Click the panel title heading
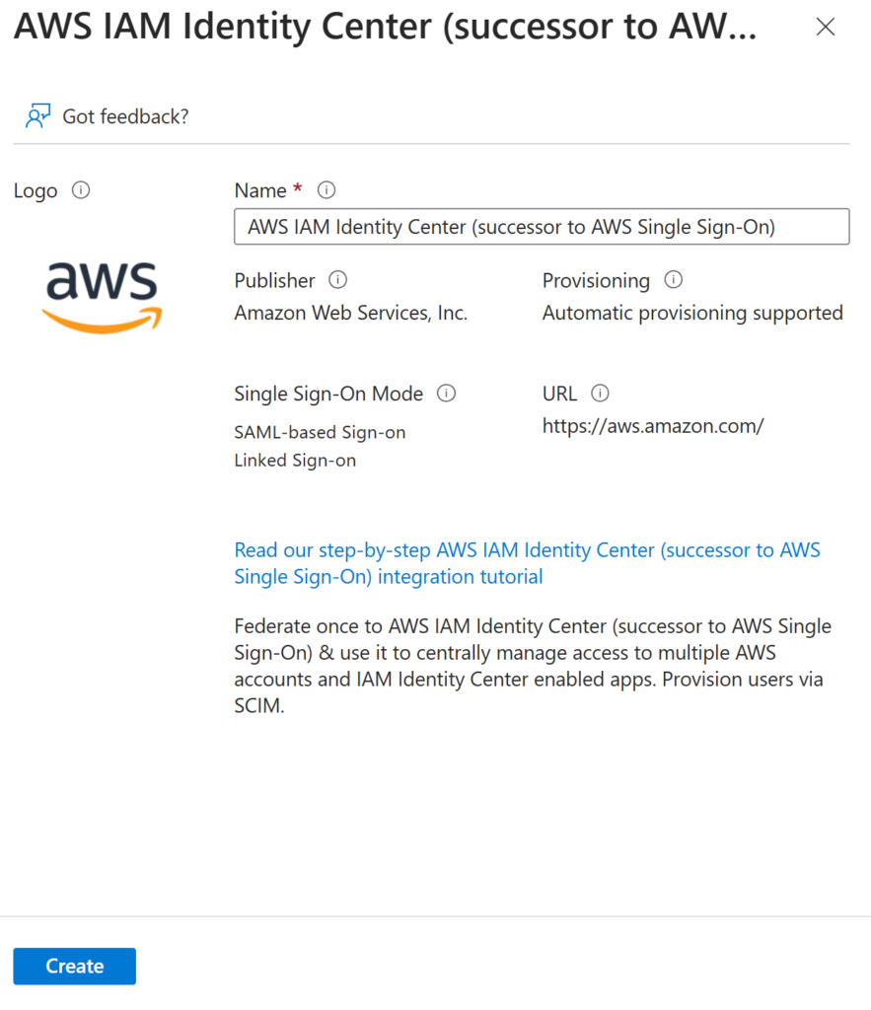 (386, 27)
